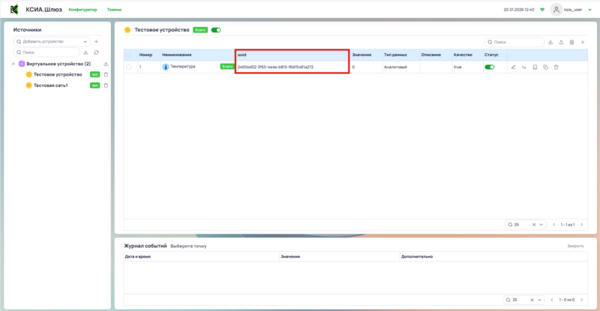Delete the Температура point via trash icon
Viewport: 600px width, 311px height.
pyautogui.click(x=556, y=67)
